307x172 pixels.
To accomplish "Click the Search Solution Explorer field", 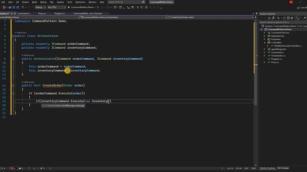I will [283, 22].
